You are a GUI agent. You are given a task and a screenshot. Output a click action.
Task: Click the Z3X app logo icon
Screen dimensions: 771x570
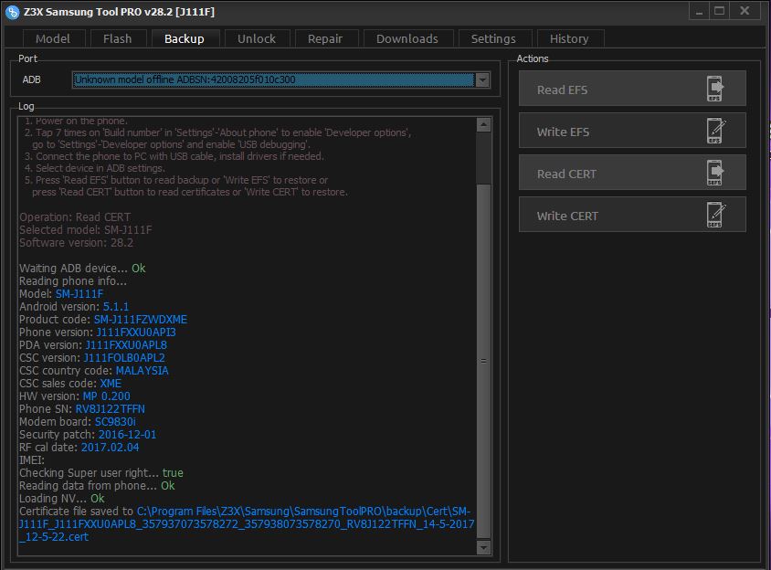[12, 12]
